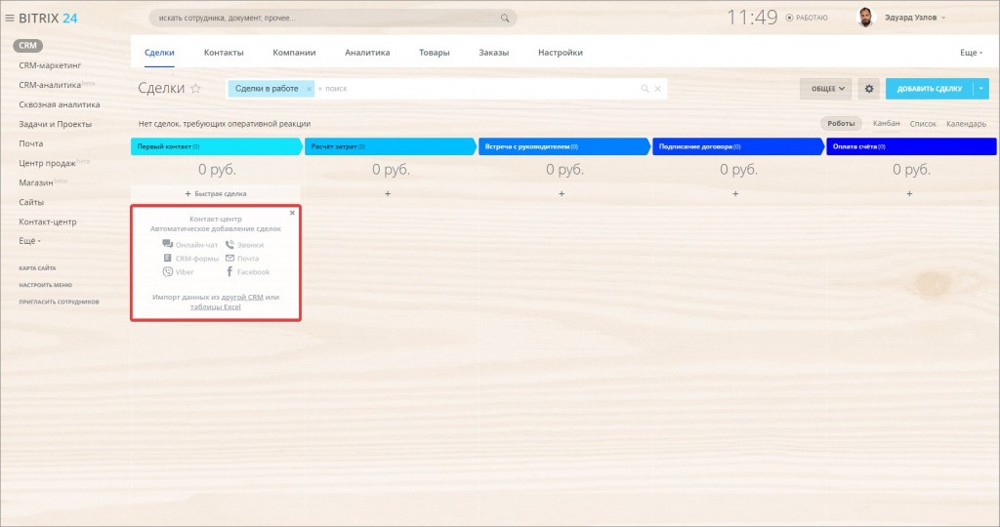Expand the Общее dropdown

[824, 89]
